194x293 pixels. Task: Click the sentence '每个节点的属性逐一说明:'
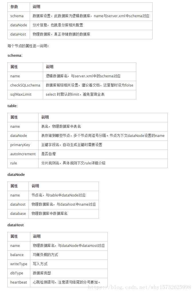[x=28, y=46]
